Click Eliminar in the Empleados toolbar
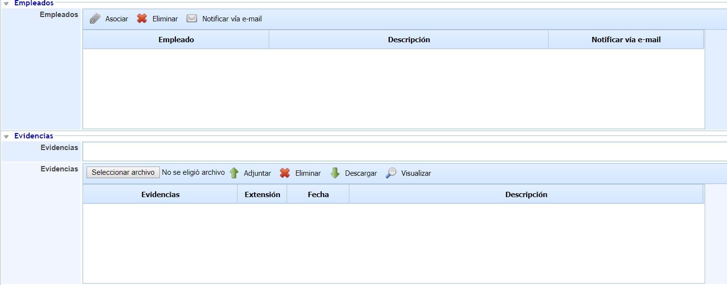The height and width of the screenshot is (285, 727). [x=165, y=18]
